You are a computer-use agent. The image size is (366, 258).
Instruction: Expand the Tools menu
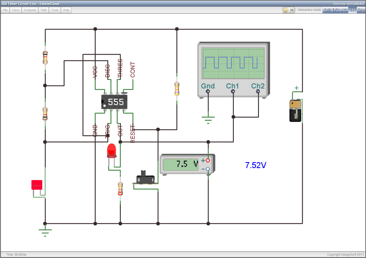(55, 10)
